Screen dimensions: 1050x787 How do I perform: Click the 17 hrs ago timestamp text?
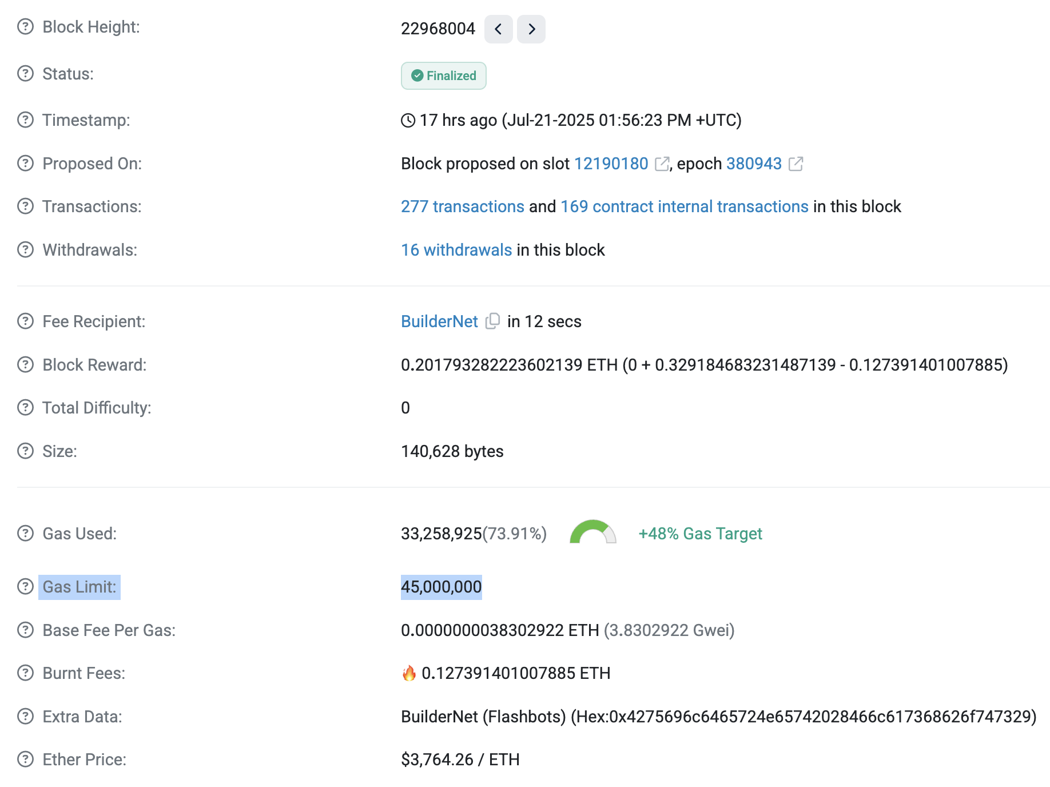click(459, 120)
